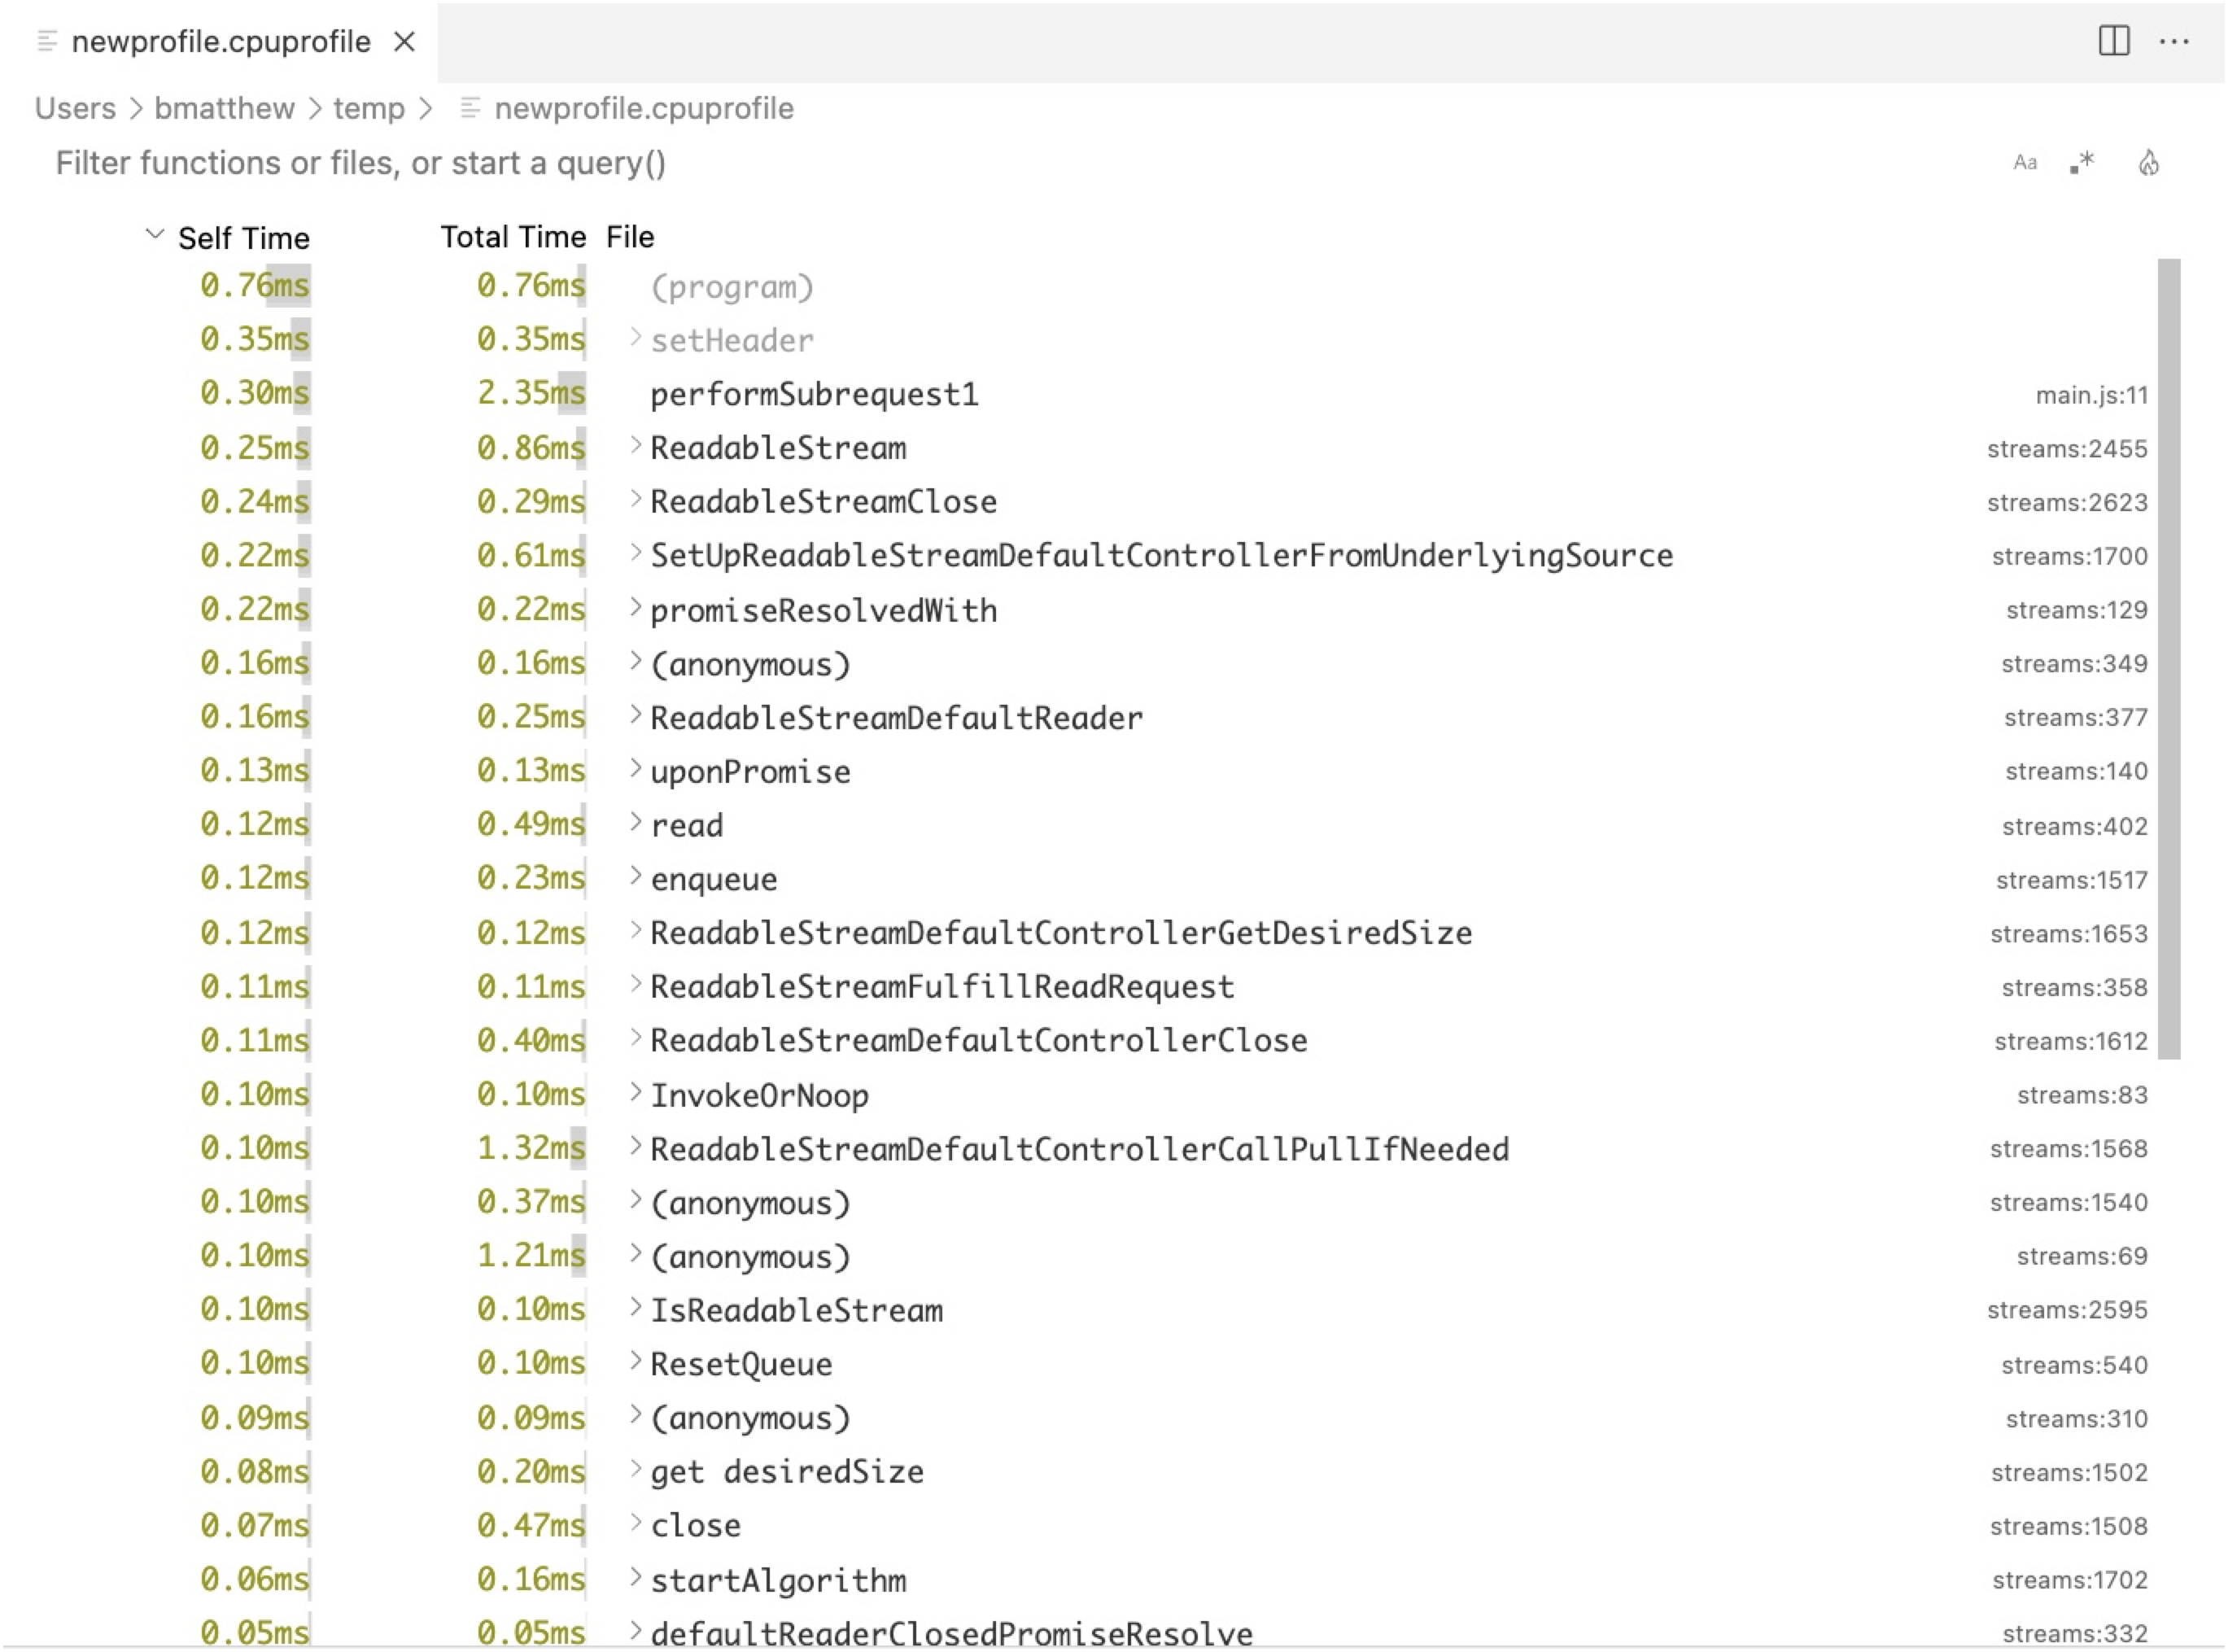Toggle regular expression filter option

(x=2084, y=163)
